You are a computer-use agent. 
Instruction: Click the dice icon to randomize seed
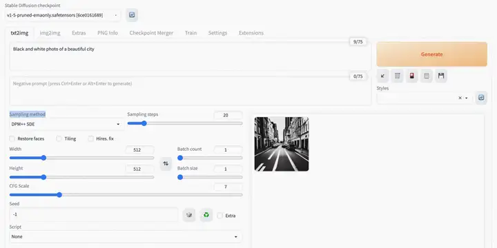tap(189, 215)
